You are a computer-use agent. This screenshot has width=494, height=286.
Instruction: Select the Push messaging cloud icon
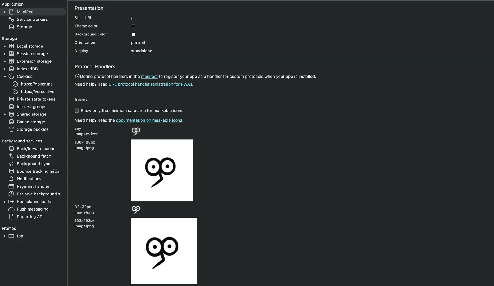[x=11, y=209]
